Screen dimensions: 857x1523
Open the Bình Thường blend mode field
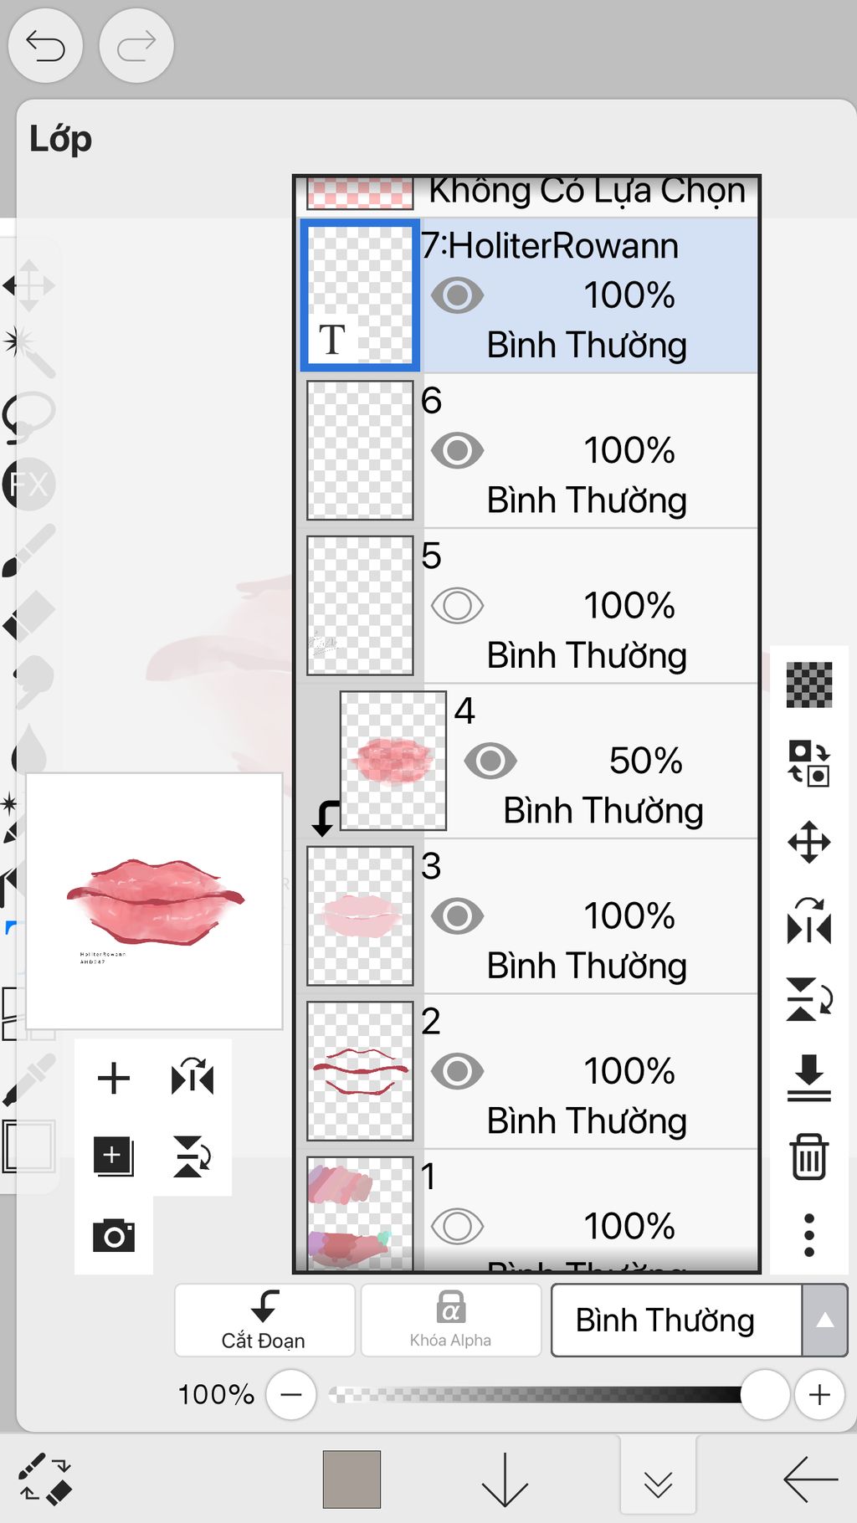(676, 1320)
